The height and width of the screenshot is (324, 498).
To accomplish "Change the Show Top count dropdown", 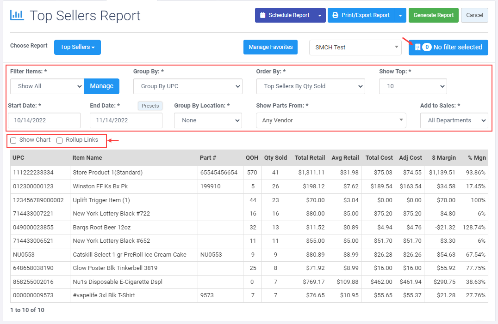I will tap(413, 86).
